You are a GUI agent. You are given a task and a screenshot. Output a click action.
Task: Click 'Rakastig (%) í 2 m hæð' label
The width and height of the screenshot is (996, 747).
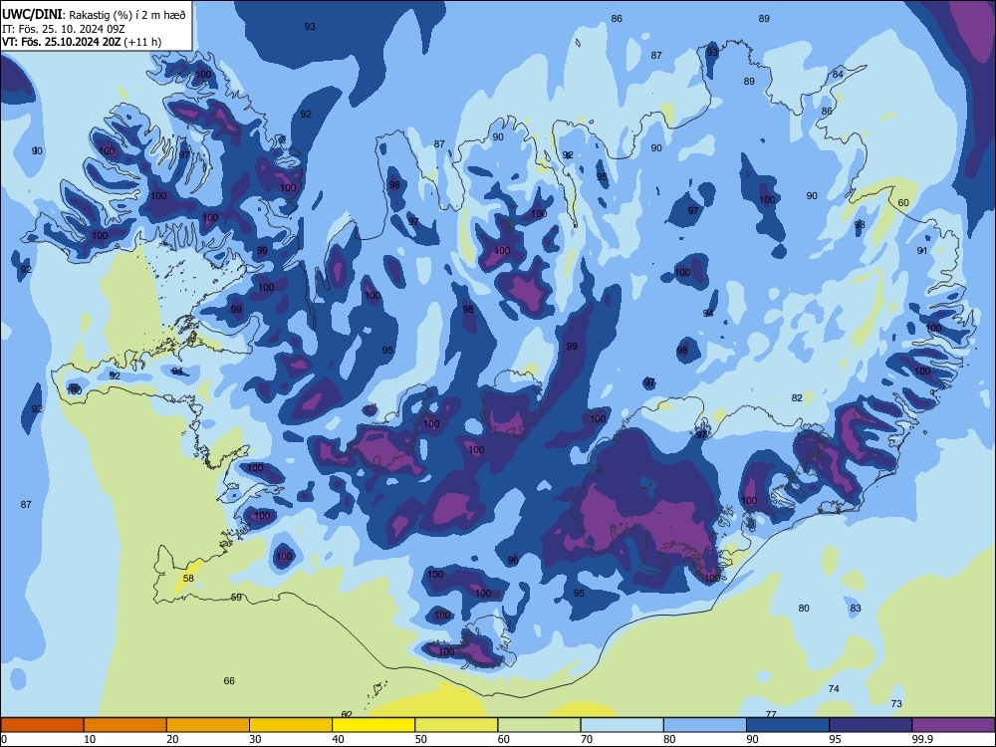pyautogui.click(x=127, y=15)
